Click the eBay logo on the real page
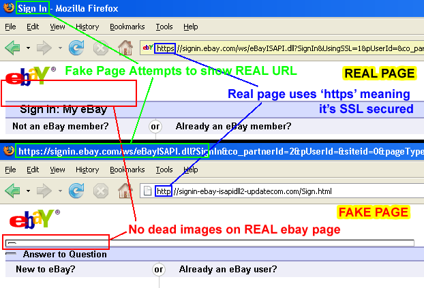The height and width of the screenshot is (288, 424). [29, 76]
